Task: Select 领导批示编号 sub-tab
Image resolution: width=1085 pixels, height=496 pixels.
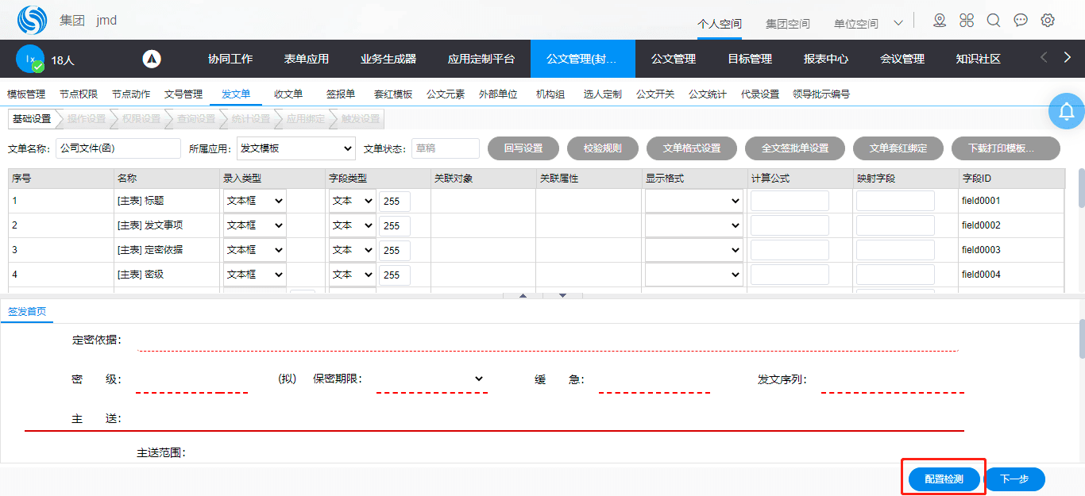Action: (821, 94)
